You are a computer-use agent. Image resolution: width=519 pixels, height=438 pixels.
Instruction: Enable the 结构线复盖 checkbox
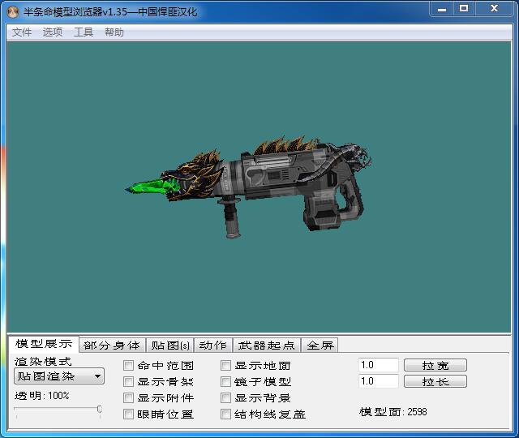point(225,414)
